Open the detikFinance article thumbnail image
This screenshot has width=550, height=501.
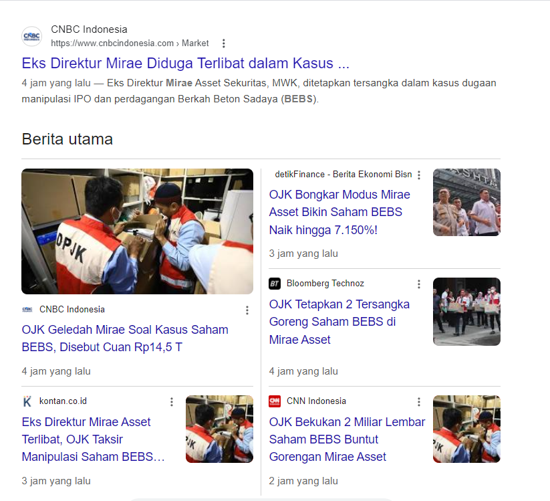point(466,202)
